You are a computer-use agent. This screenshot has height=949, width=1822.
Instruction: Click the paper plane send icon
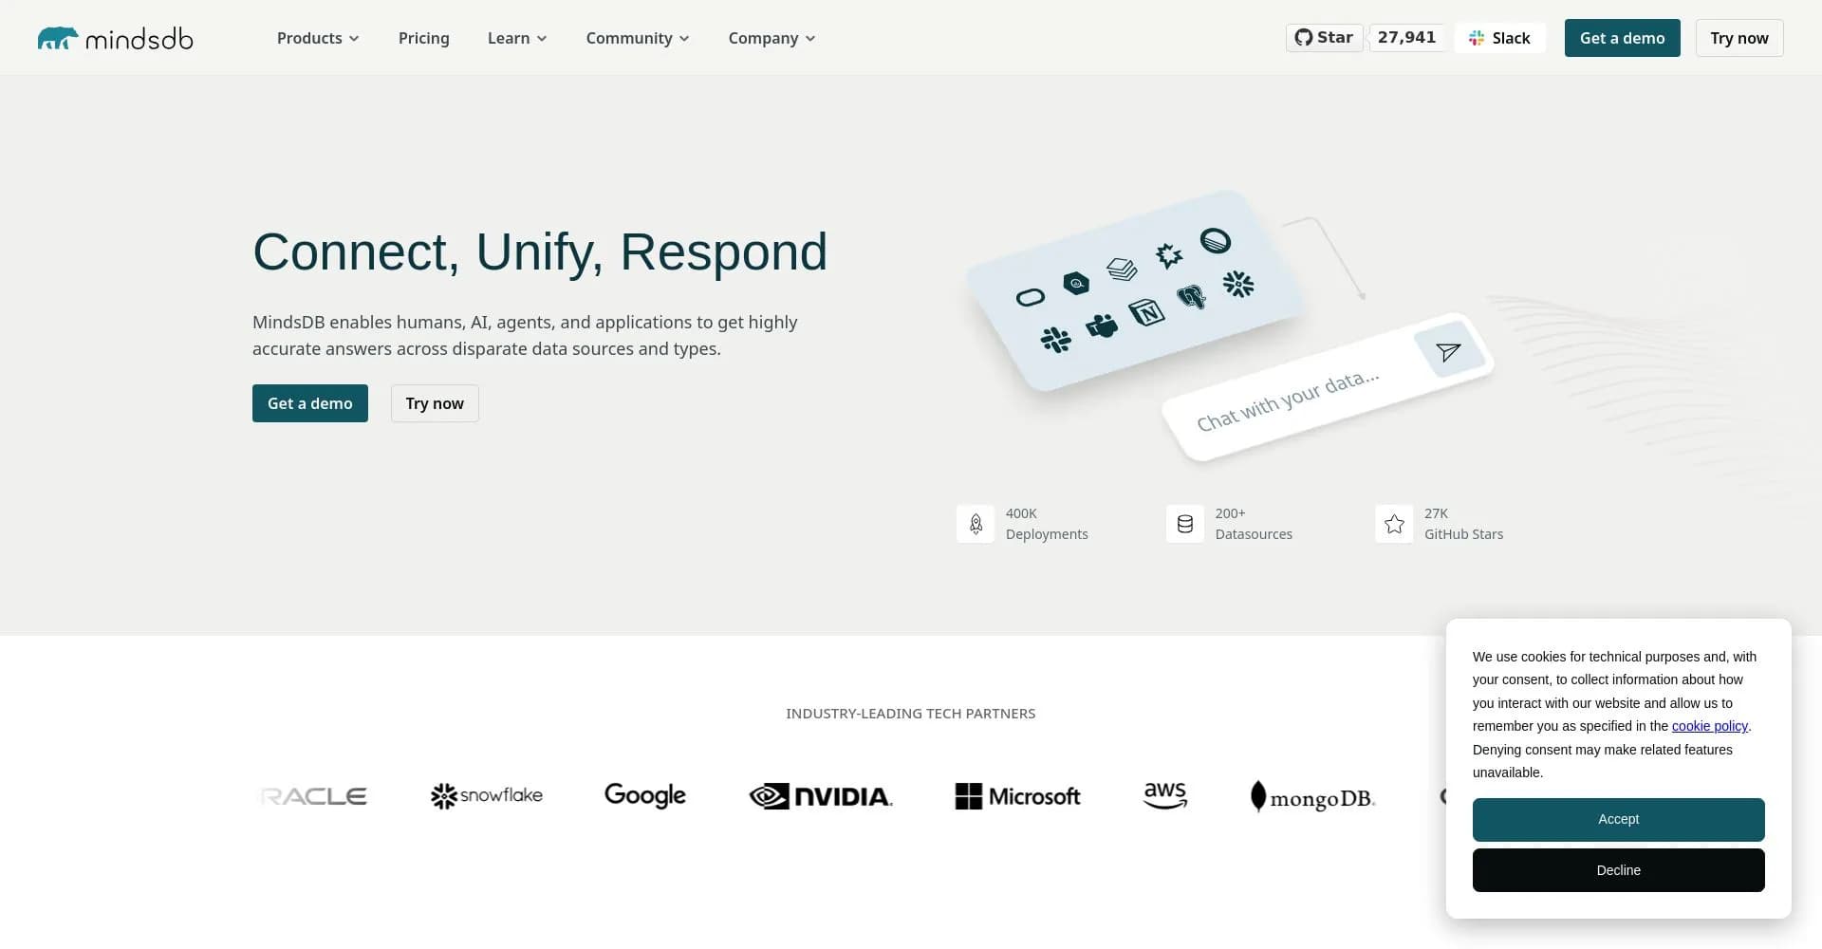point(1447,353)
